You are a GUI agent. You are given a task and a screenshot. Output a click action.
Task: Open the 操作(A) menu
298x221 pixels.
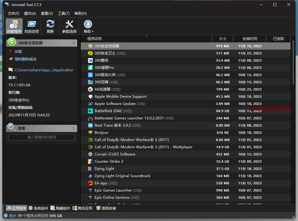click(x=30, y=14)
